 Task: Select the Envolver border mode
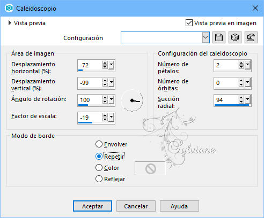(x=99, y=144)
